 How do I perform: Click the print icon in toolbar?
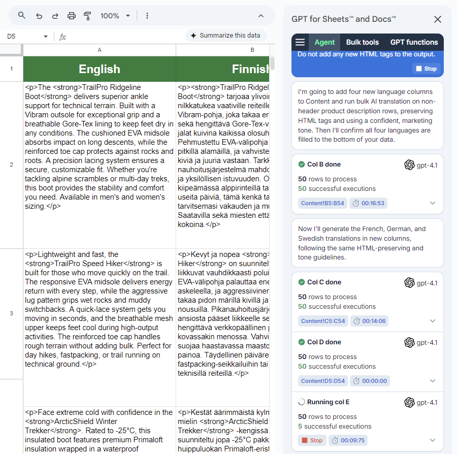pyautogui.click(x=72, y=16)
